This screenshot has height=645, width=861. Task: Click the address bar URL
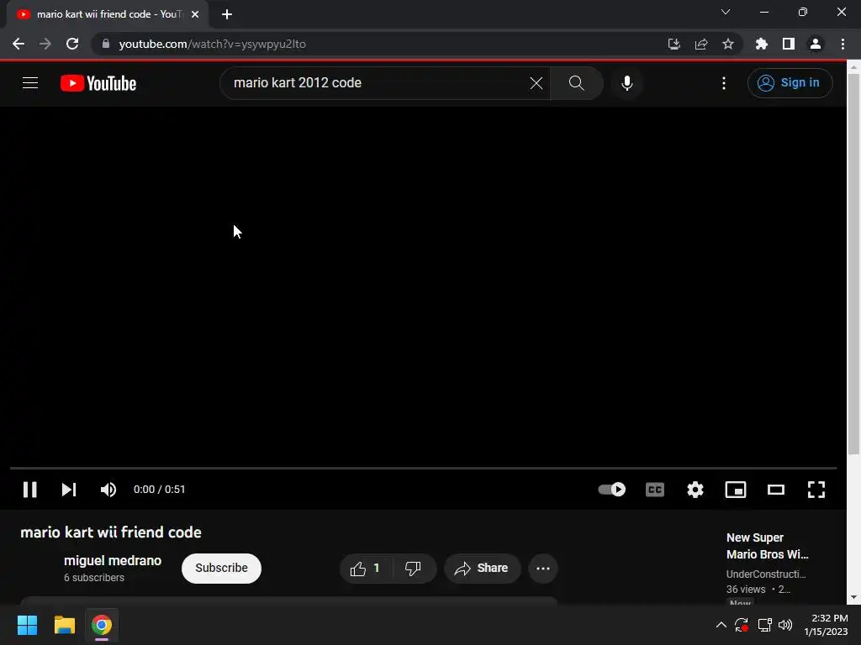213,44
